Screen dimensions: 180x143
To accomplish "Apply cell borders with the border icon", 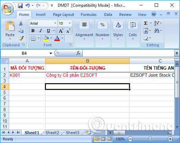I will pos(33,38).
